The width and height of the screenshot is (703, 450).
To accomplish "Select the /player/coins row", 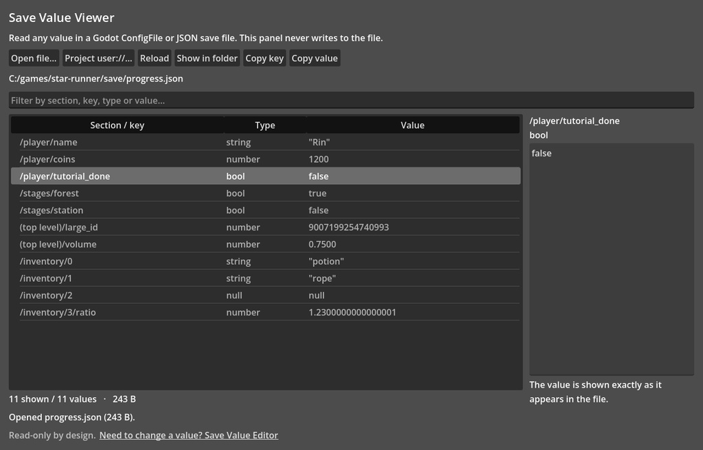I will tap(266, 159).
